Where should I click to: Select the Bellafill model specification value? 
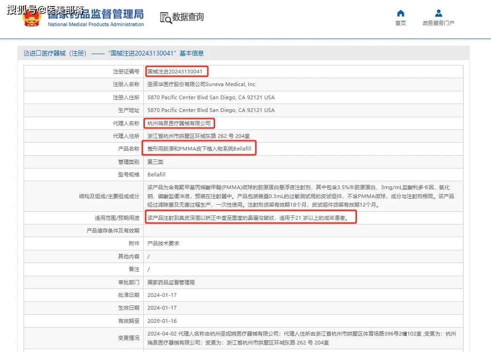coord(156,175)
